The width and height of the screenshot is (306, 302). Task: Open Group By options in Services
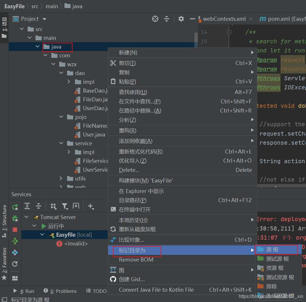click(x=53, y=206)
